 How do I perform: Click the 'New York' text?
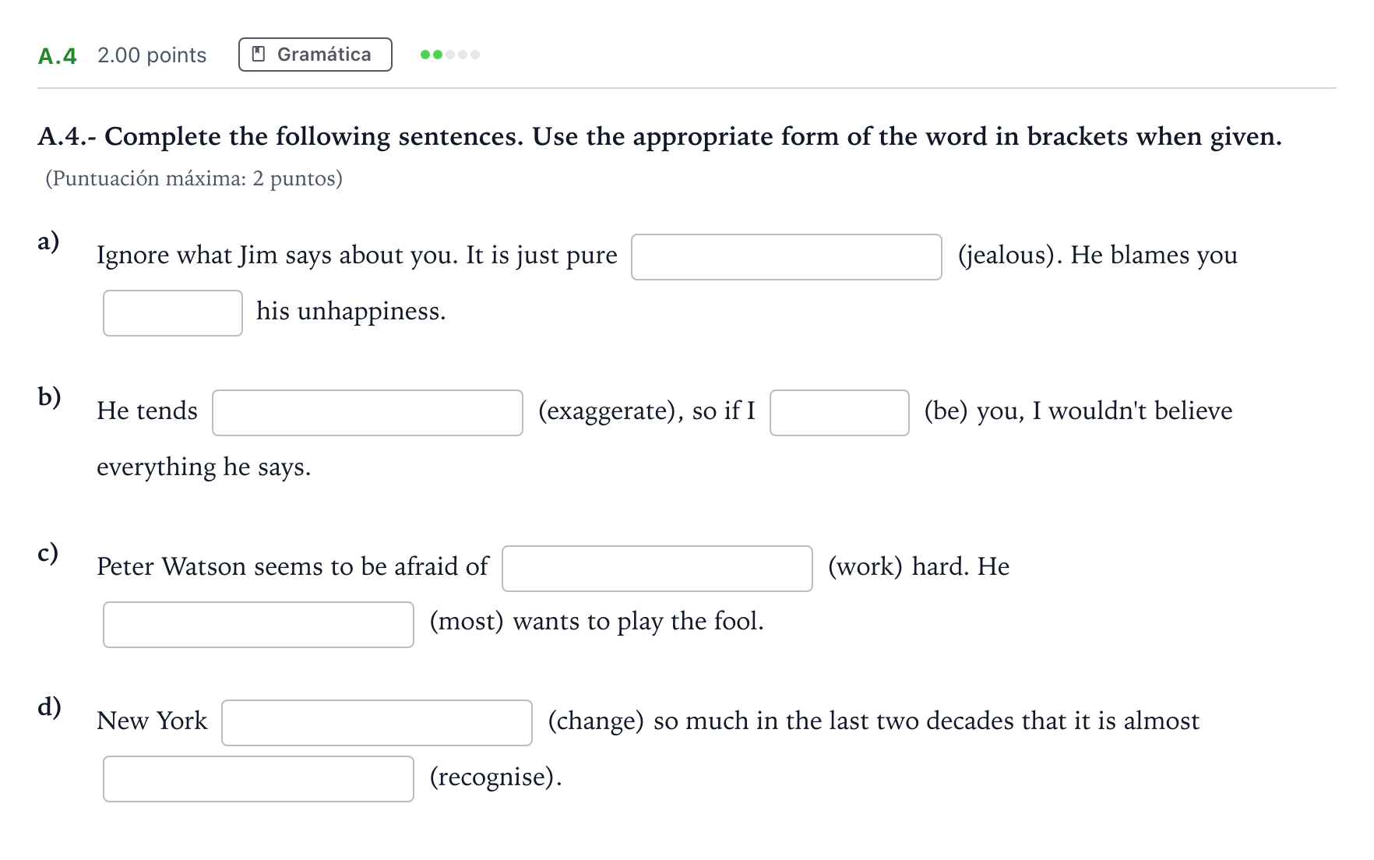pos(152,721)
